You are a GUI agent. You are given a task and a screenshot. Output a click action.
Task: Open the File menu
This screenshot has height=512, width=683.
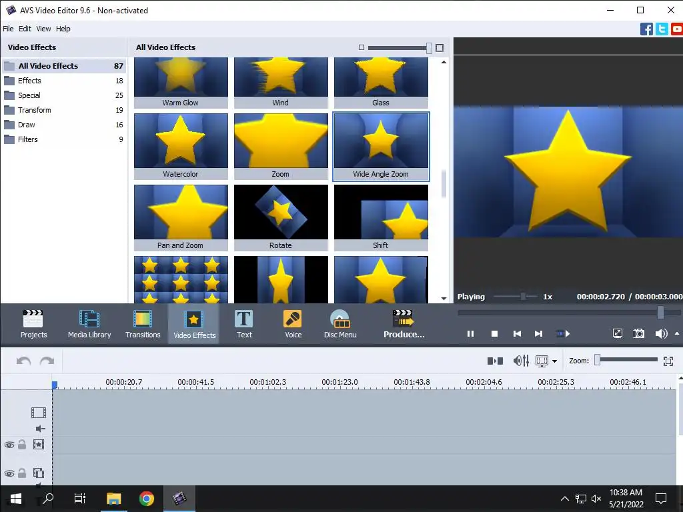tap(8, 29)
